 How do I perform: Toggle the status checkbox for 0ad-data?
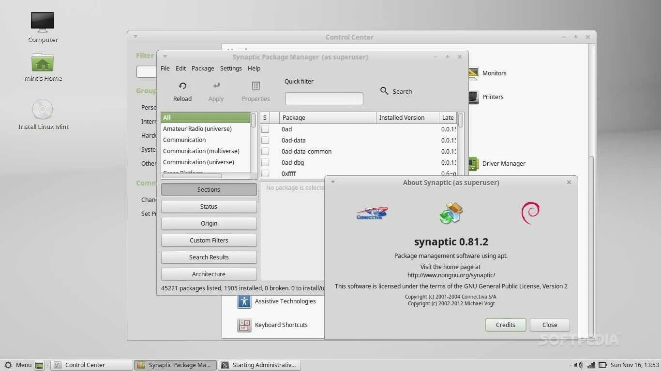[x=265, y=140]
